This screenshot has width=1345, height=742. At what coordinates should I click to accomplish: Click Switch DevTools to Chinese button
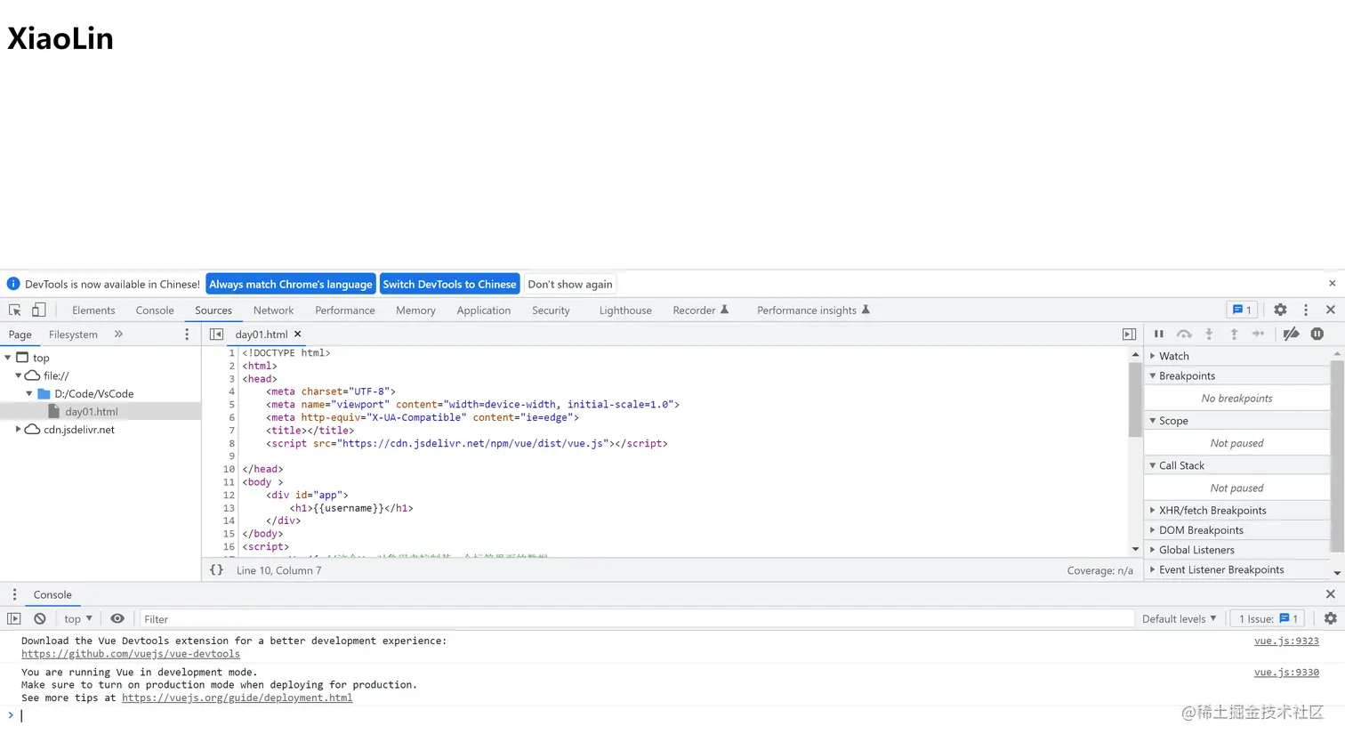pyautogui.click(x=449, y=284)
